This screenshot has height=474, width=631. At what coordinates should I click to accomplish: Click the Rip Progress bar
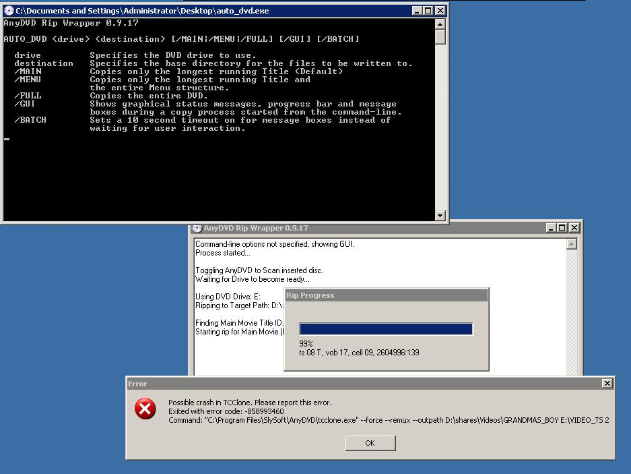click(386, 329)
